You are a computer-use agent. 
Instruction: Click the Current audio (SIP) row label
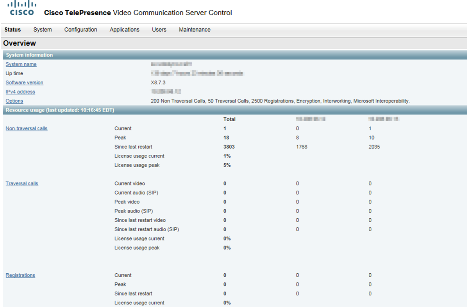136,193
